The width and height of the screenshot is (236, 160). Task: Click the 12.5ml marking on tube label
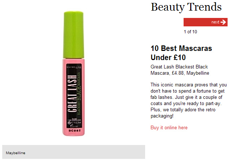pyautogui.click(x=76, y=122)
